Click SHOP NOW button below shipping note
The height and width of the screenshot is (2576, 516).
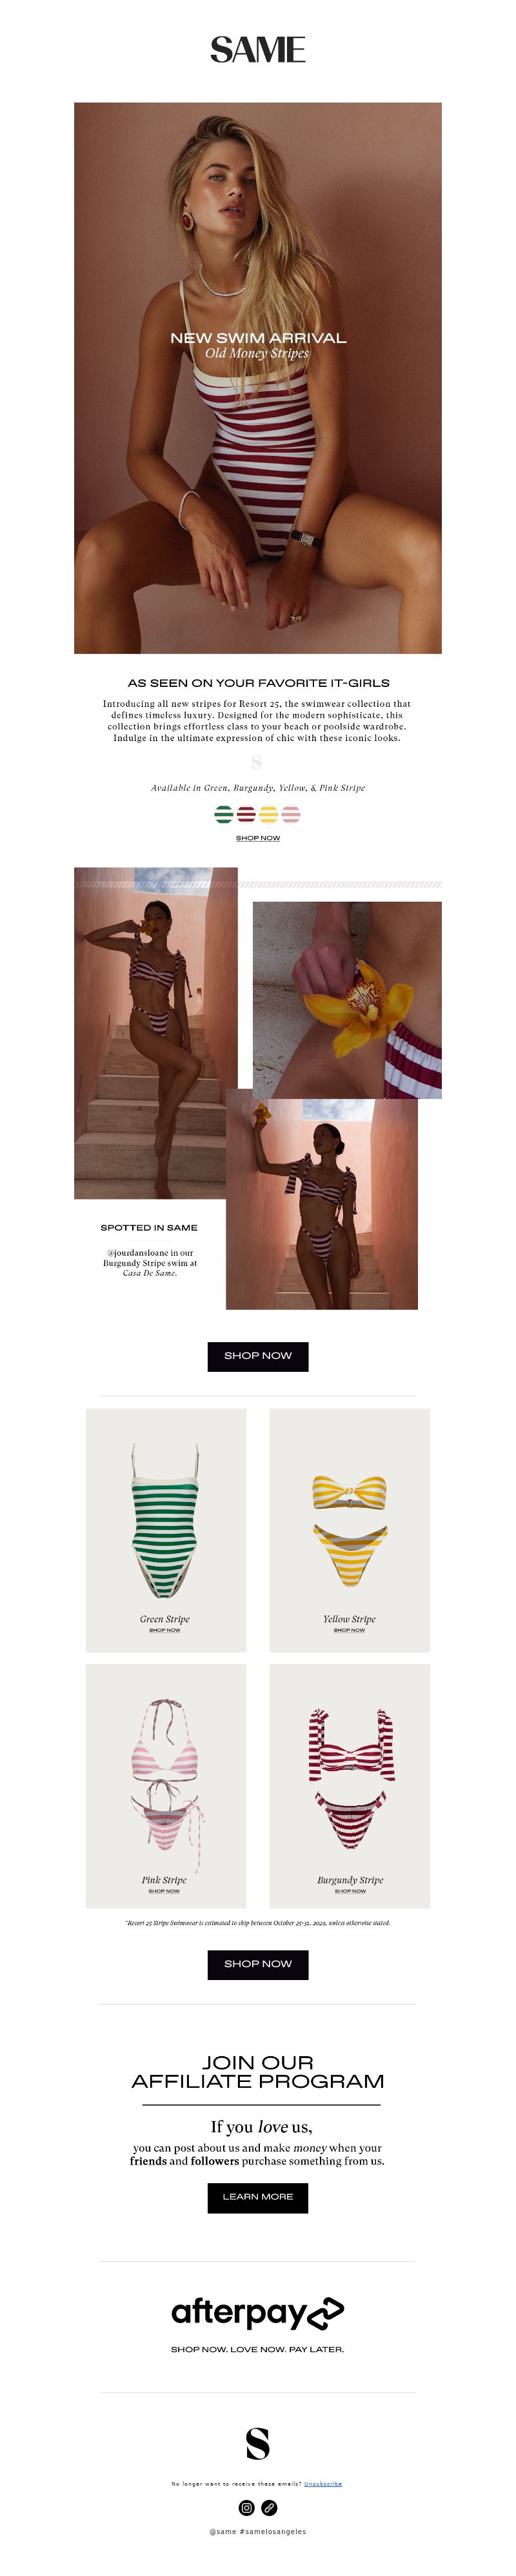tap(258, 1964)
